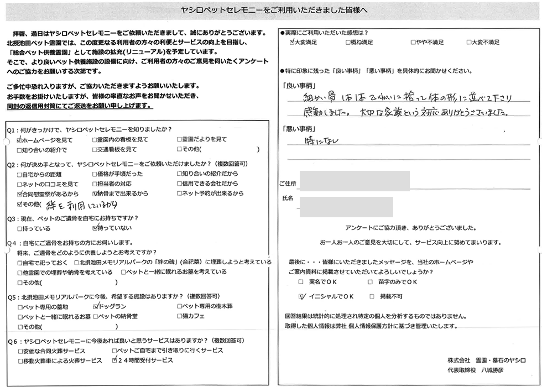Select the 交通看板を見て option
542x387 pixels.
95,150
